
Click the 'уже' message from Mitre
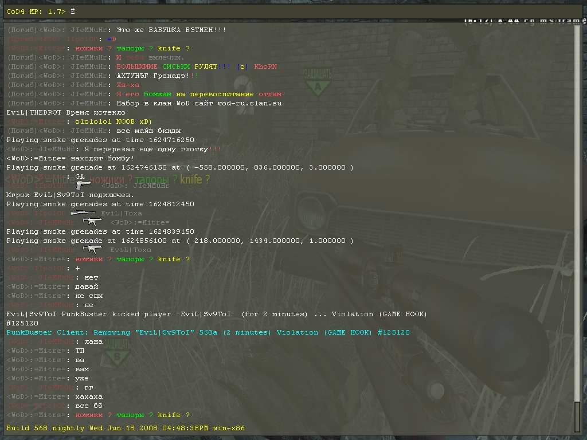82,378
